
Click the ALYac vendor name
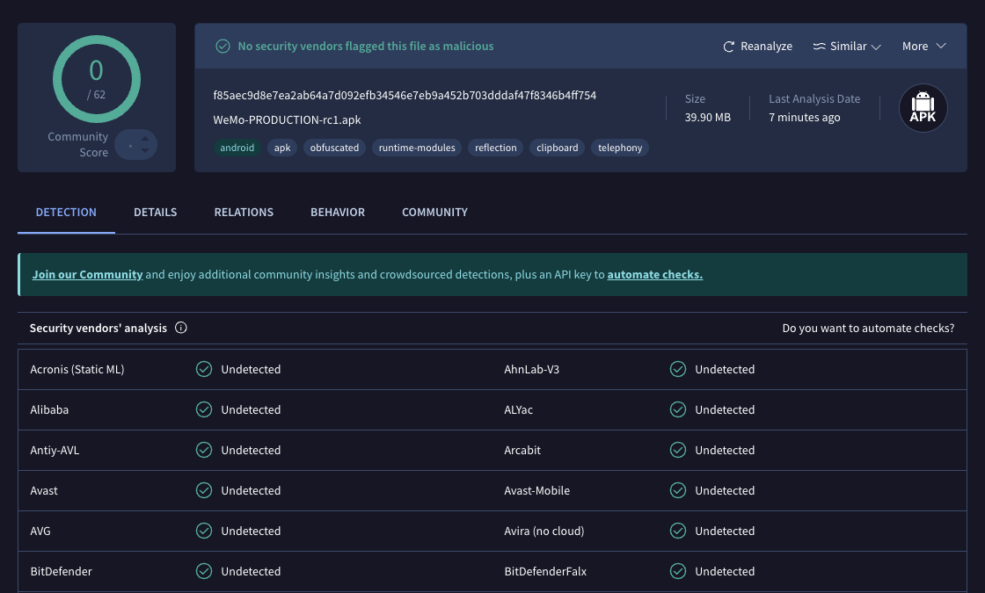click(518, 409)
